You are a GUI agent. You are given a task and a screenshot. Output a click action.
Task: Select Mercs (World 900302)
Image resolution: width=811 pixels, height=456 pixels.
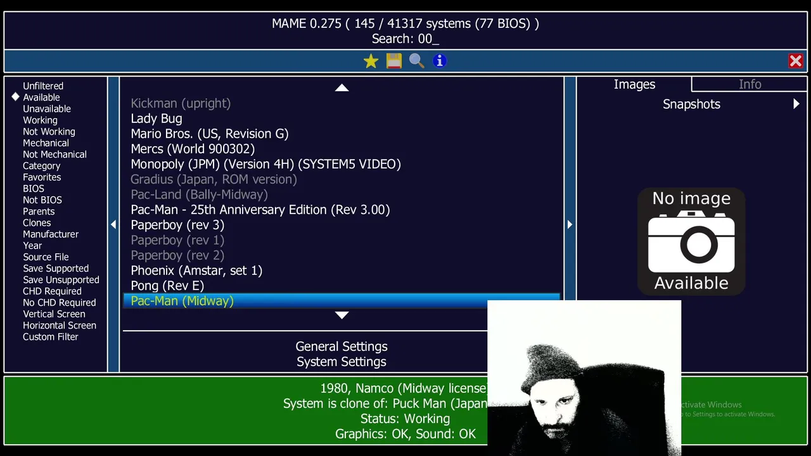coord(342,149)
